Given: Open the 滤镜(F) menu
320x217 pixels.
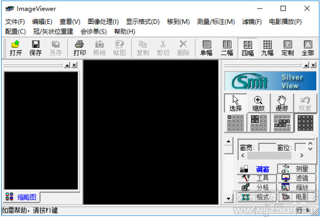Looking at the screenshot, I should (x=252, y=22).
